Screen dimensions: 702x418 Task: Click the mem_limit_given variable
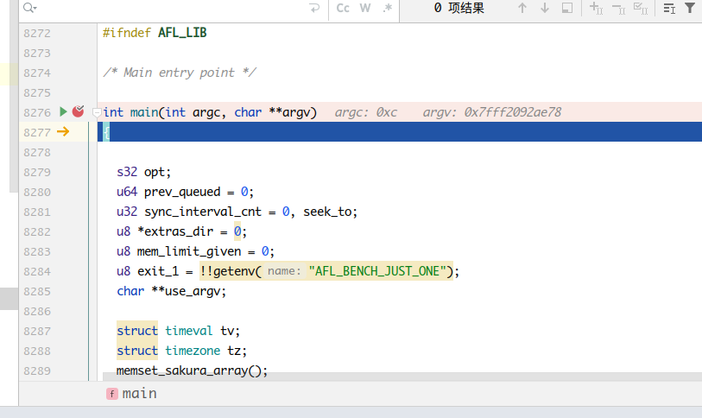point(189,251)
